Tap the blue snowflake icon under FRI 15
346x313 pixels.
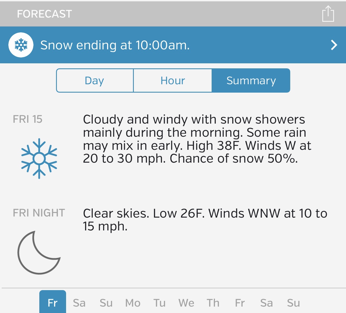pos(39,158)
